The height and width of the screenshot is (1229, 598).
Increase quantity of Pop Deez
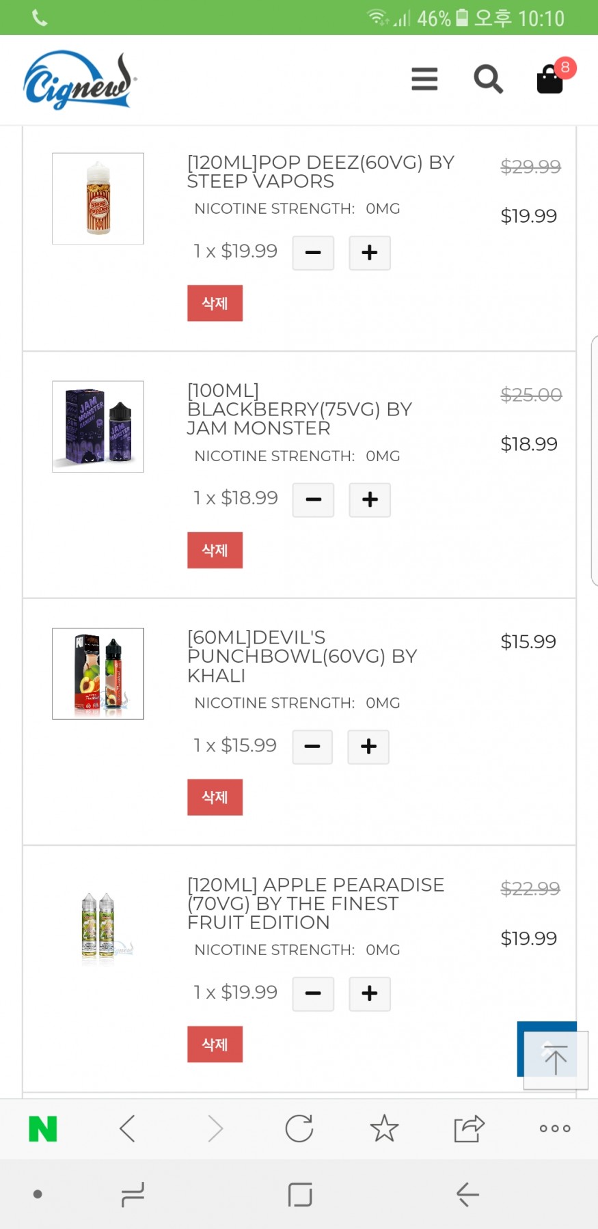click(370, 253)
